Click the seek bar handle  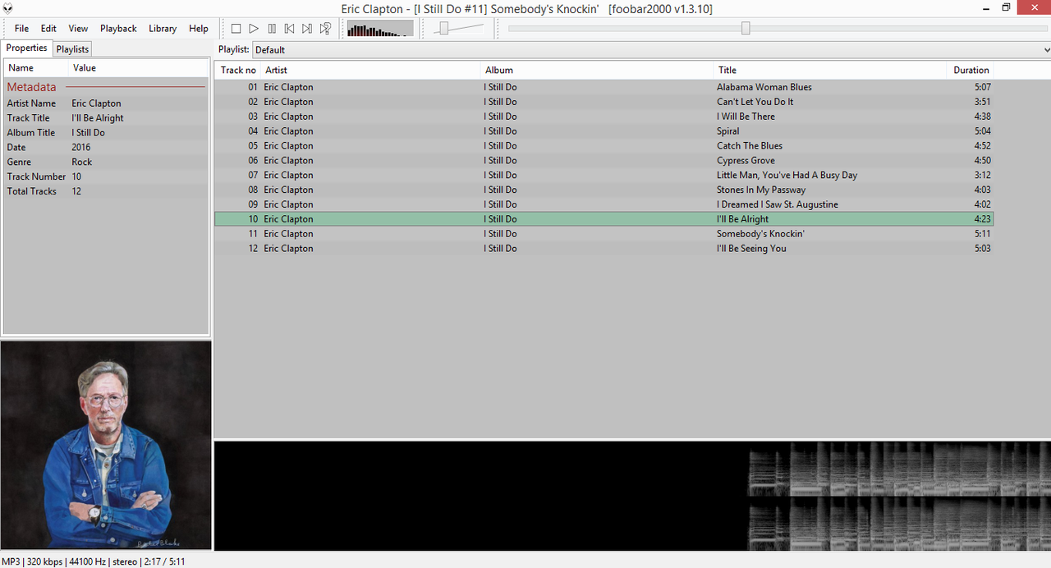click(x=746, y=29)
